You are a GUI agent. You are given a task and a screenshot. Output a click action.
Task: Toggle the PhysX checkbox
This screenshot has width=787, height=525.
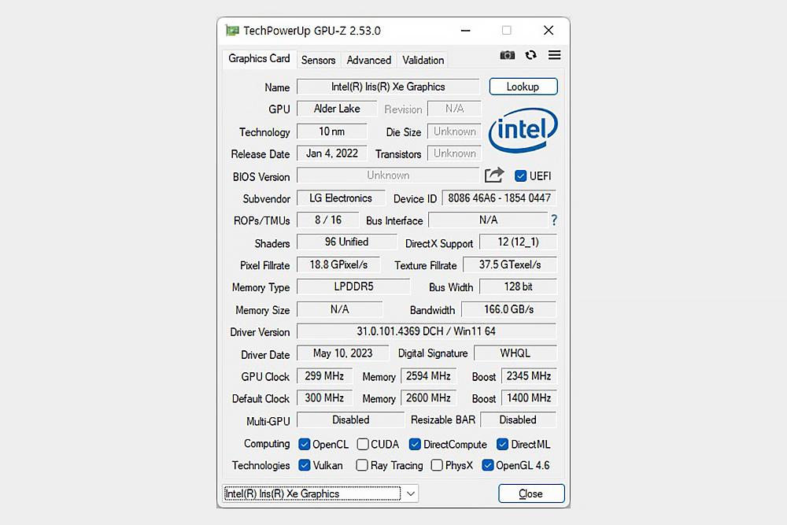[437, 465]
